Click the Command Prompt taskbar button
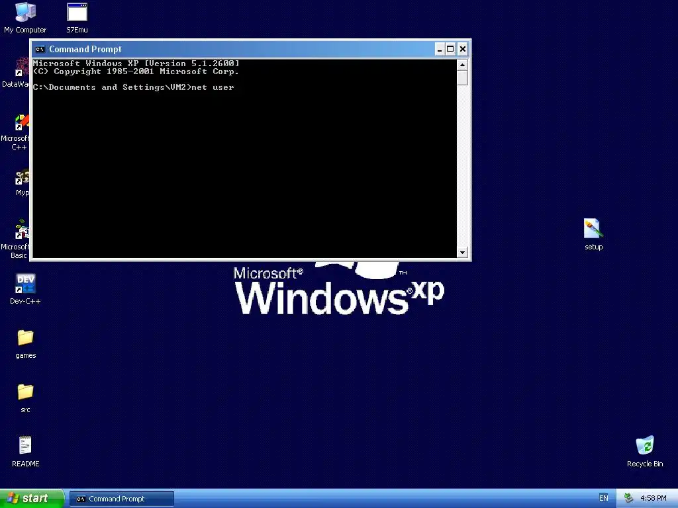The image size is (678, 508). (122, 499)
